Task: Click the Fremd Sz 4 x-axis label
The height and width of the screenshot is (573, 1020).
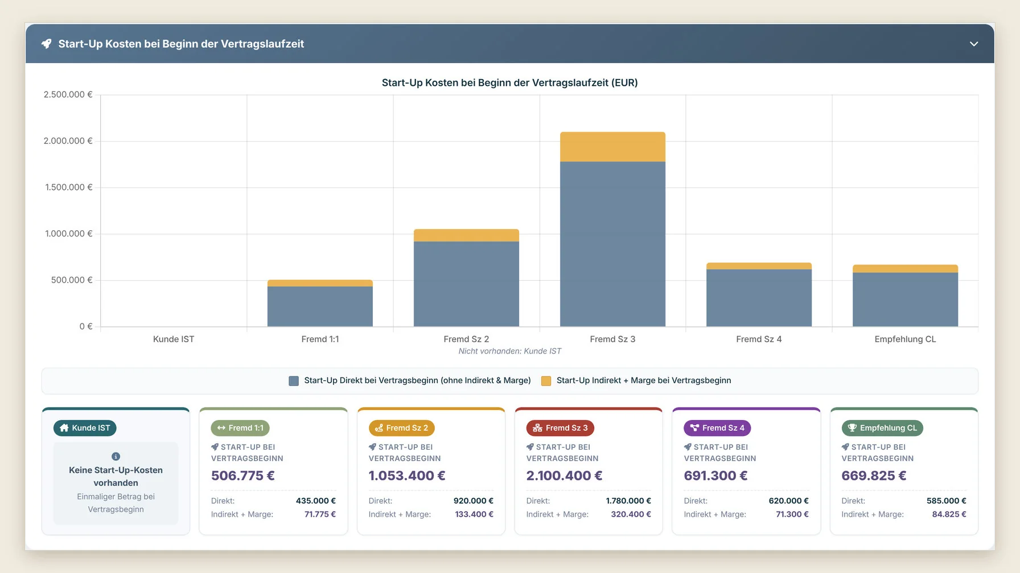Action: [759, 339]
